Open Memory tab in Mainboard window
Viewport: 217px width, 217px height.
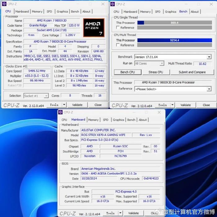tap(93, 120)
